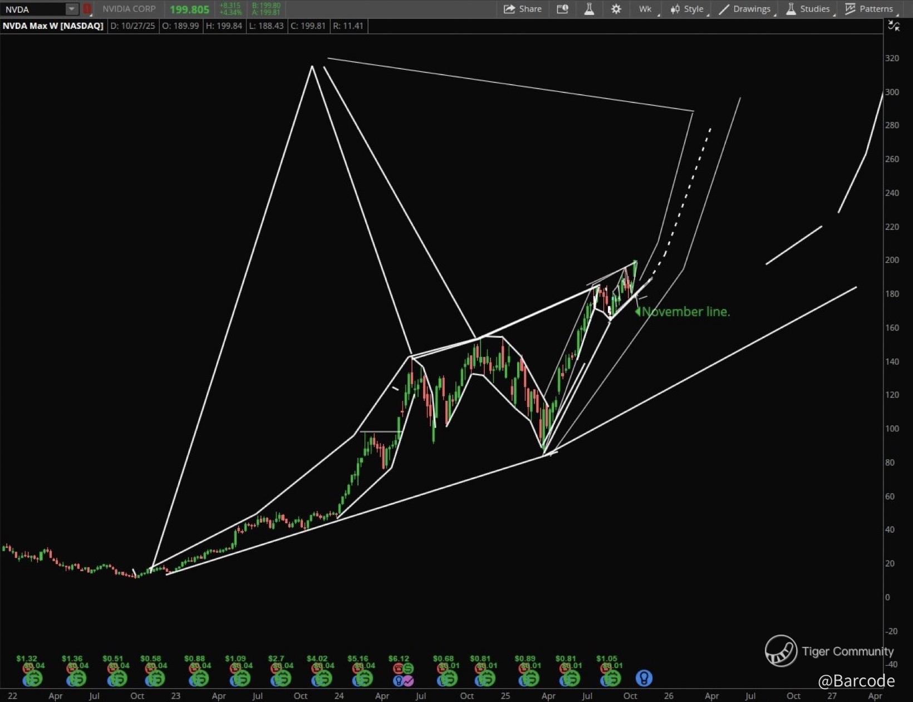The image size is (913, 702).
Task: Click the green dividend icon under $1.36
Action: (78, 679)
